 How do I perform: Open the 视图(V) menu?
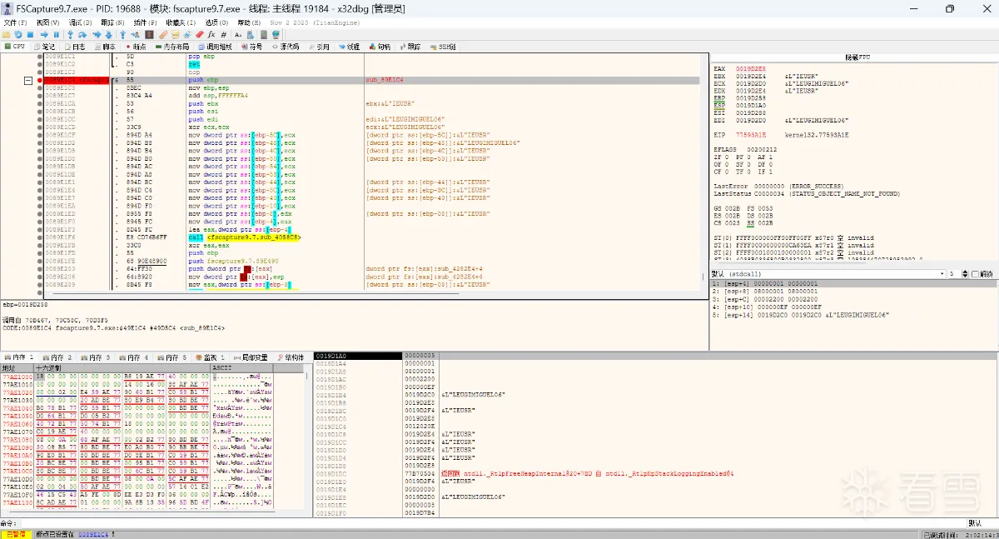coord(47,22)
